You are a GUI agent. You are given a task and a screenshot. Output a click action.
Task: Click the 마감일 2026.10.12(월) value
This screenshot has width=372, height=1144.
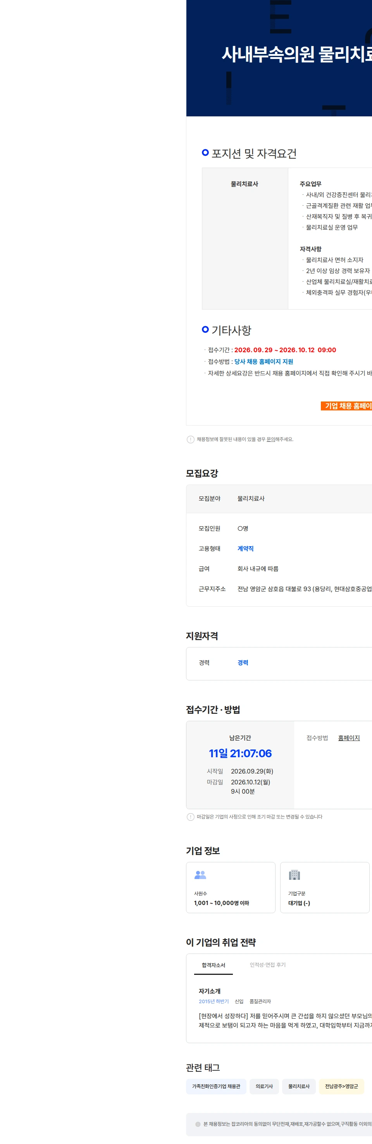point(250,782)
